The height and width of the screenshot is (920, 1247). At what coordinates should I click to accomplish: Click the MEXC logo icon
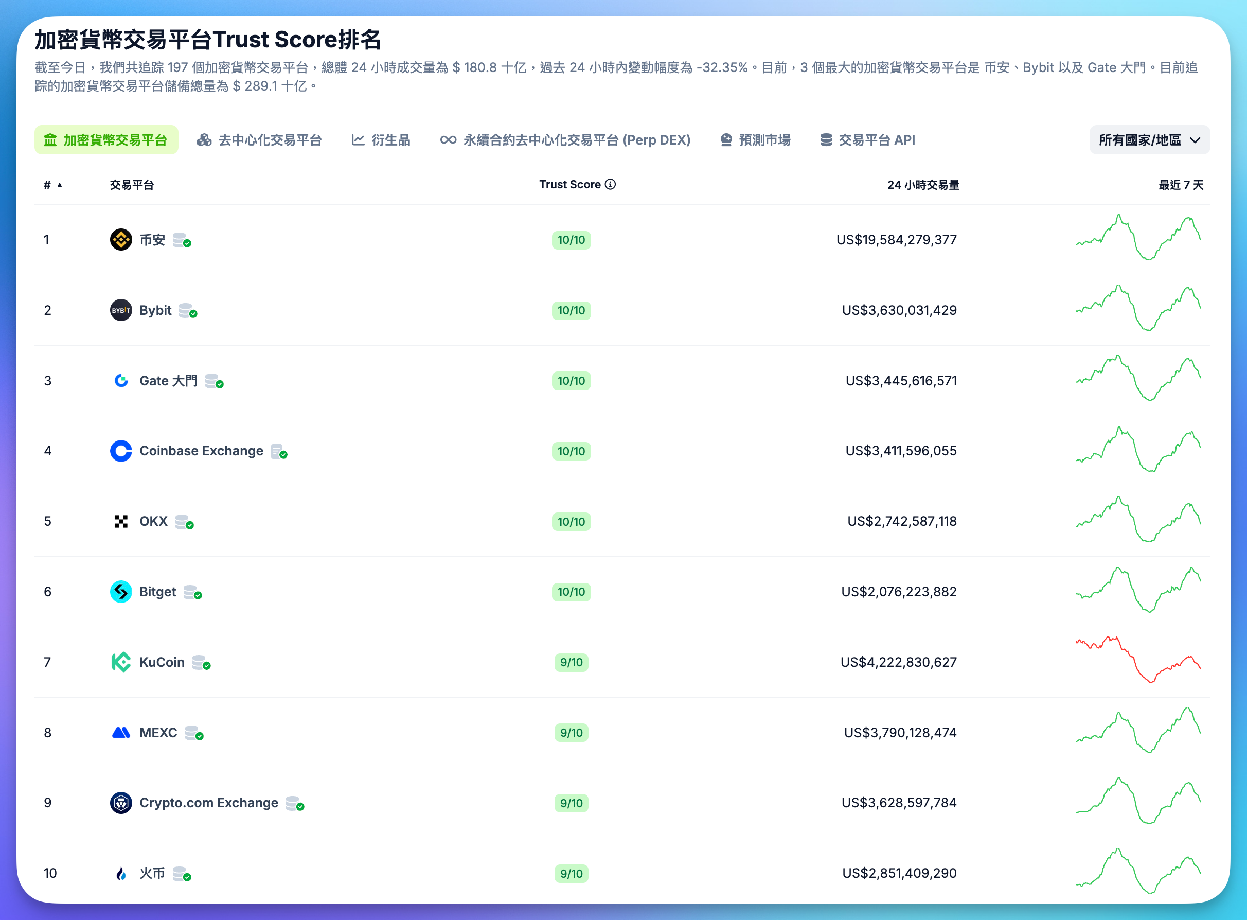(121, 732)
